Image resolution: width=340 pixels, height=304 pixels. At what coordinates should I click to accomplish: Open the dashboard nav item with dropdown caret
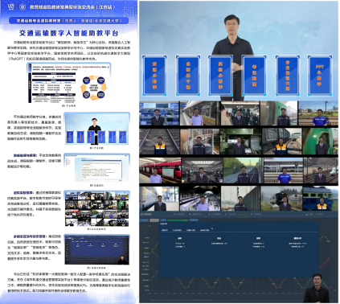(x=197, y=214)
